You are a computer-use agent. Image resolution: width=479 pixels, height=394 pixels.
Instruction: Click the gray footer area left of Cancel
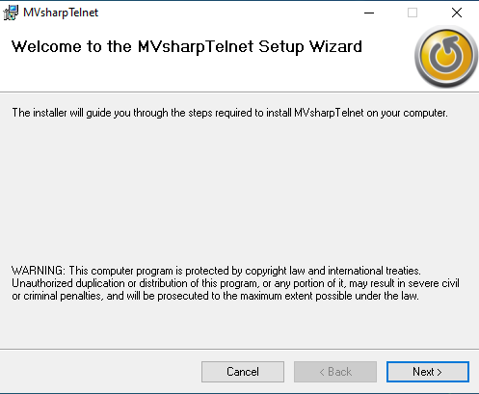coord(99,372)
